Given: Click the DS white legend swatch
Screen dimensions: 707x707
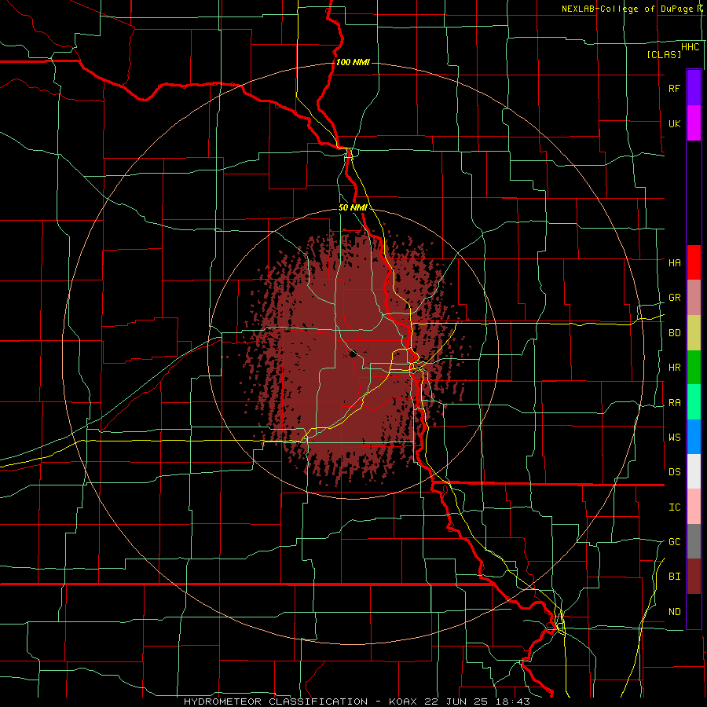Looking at the screenshot, I should point(694,471).
